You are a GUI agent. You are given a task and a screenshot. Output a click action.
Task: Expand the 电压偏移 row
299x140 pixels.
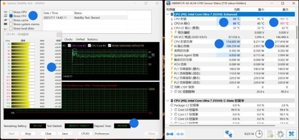click(171, 33)
